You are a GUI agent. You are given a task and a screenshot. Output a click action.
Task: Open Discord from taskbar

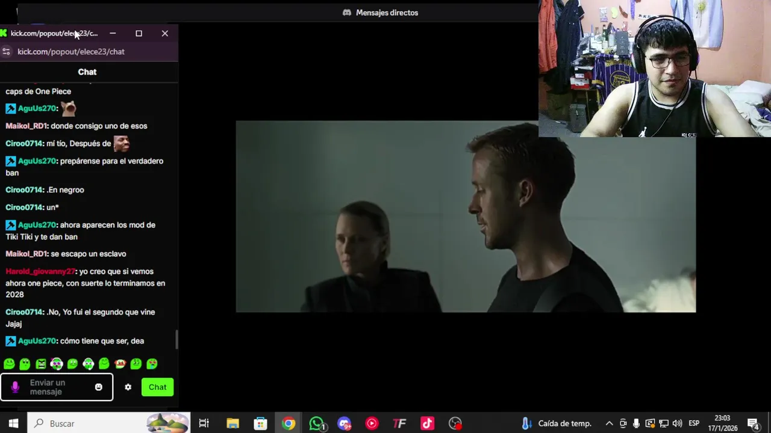(x=344, y=423)
